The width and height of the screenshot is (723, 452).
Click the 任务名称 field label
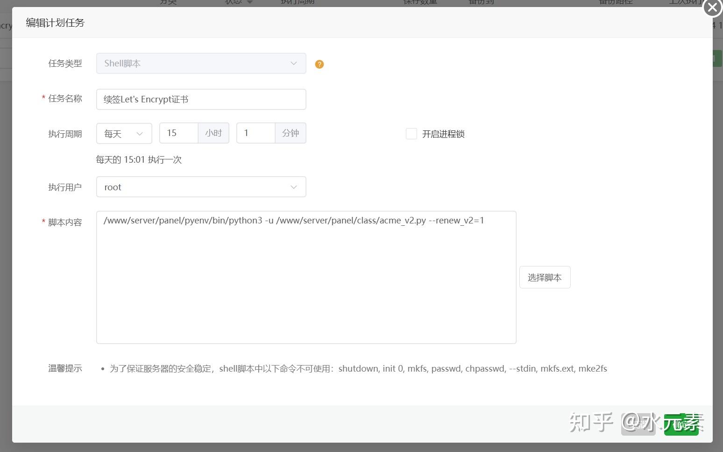65,99
